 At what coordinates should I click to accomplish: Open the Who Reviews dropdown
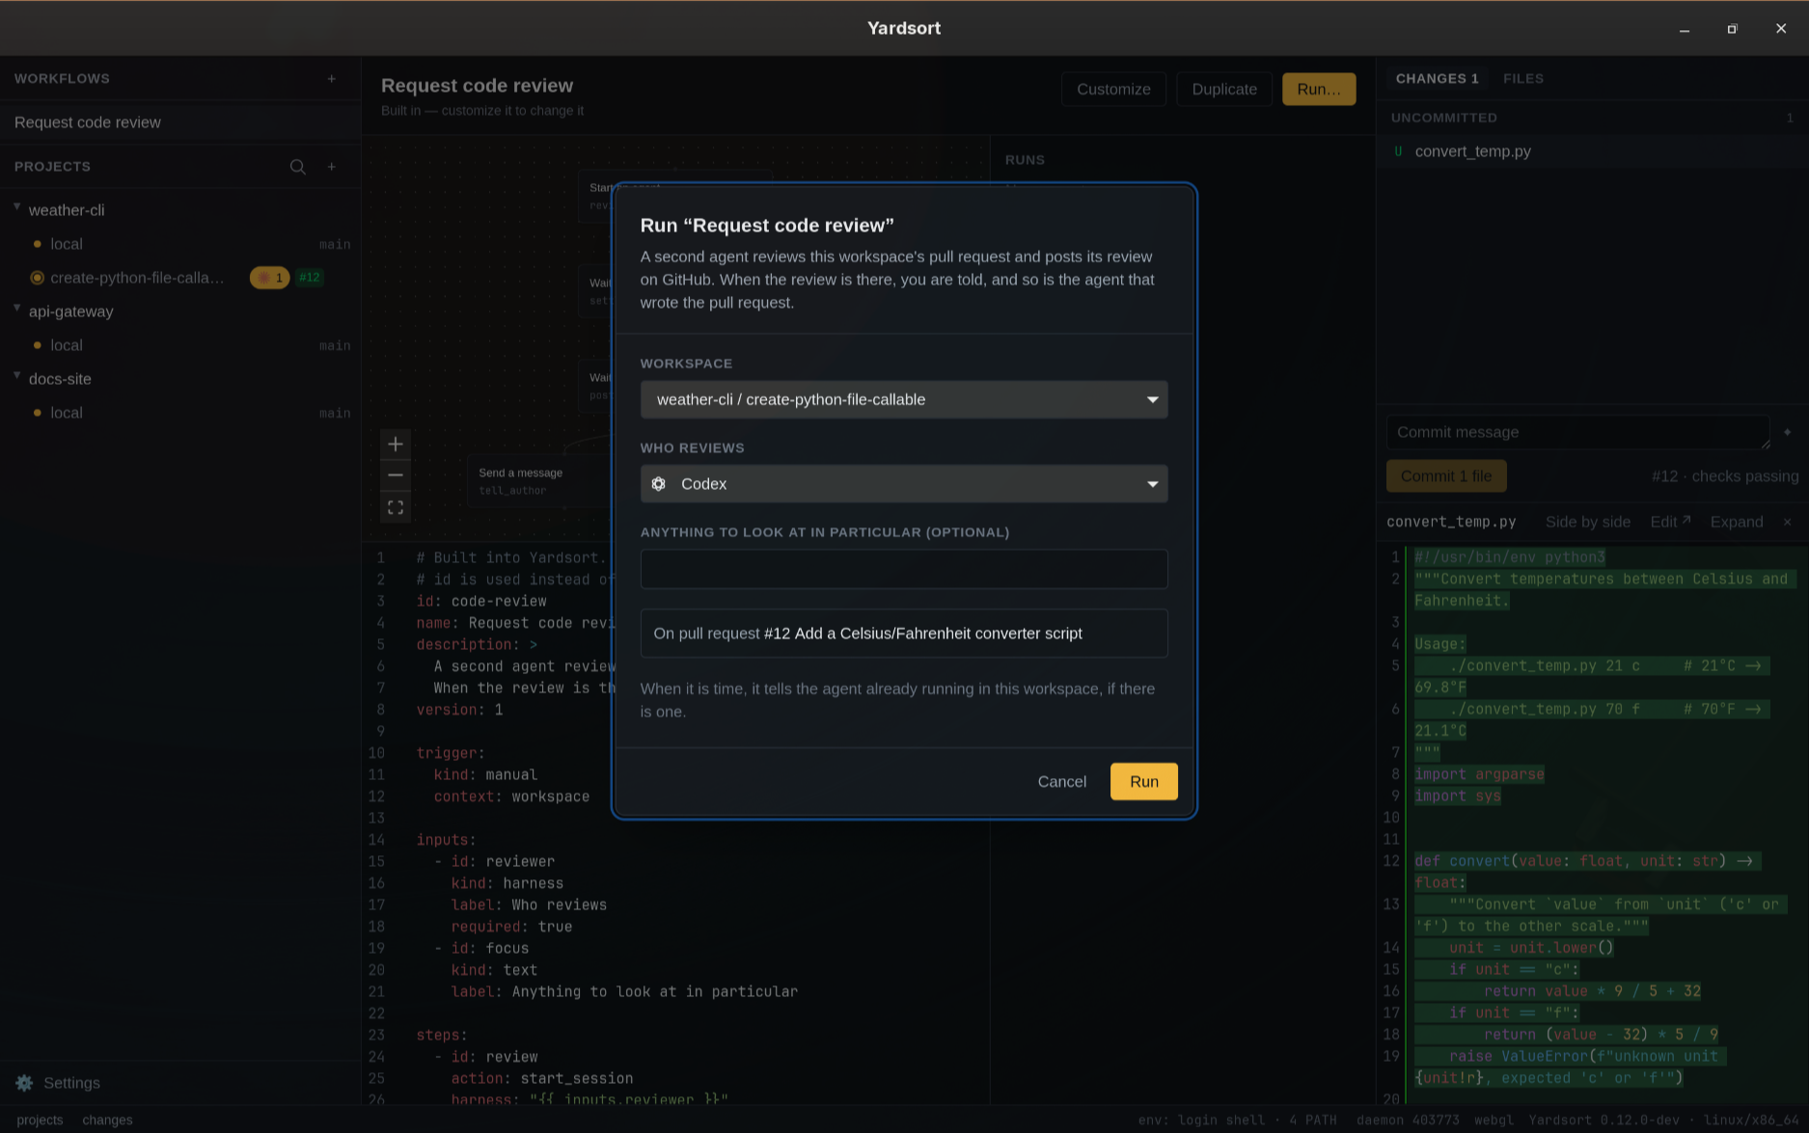pos(904,484)
